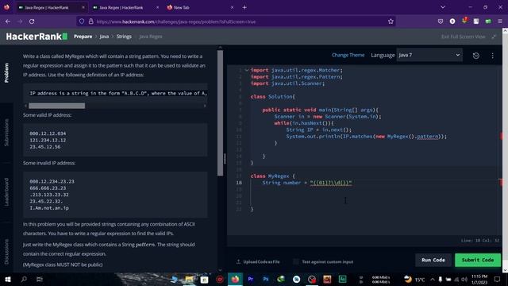The width and height of the screenshot is (508, 286).
Task: Open Task View on the taskbar
Action: click(40, 279)
